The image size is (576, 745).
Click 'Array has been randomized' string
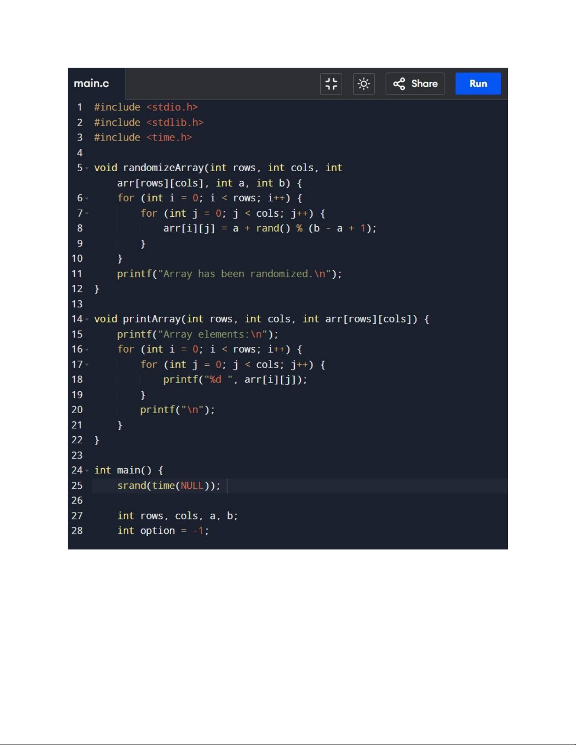[x=235, y=274]
